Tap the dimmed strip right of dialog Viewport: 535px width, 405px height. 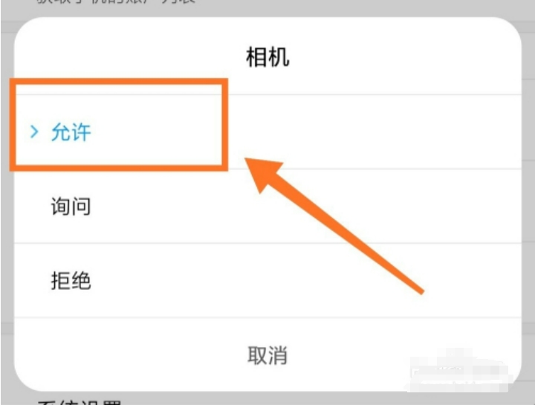point(528,204)
